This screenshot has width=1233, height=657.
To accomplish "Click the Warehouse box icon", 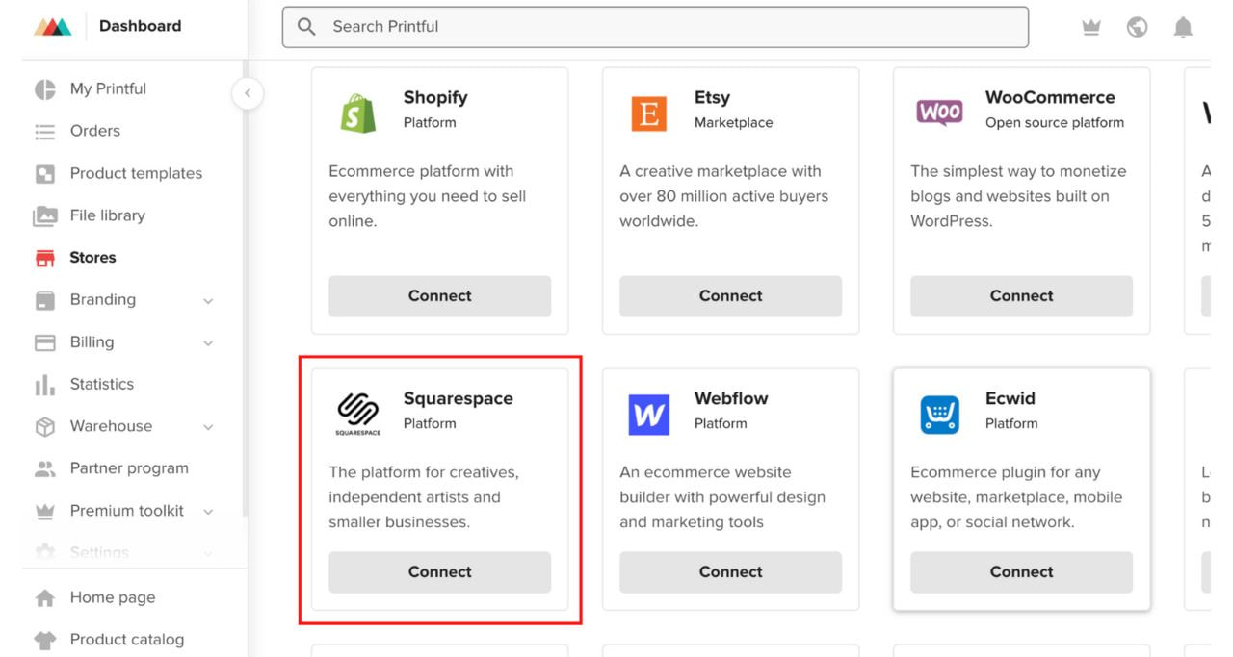I will 45,427.
